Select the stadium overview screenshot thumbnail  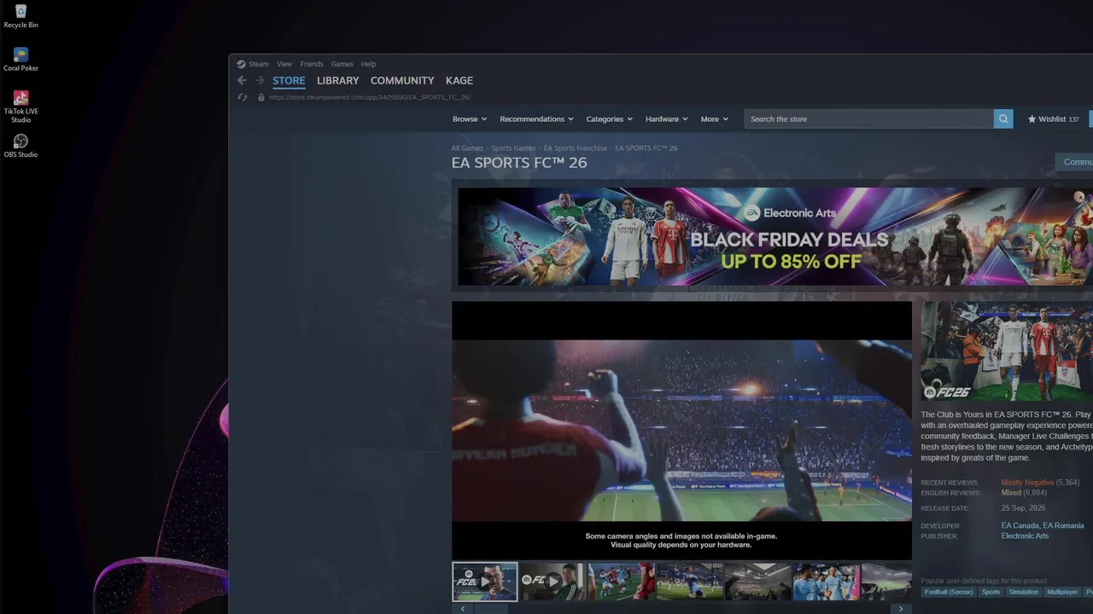(757, 582)
